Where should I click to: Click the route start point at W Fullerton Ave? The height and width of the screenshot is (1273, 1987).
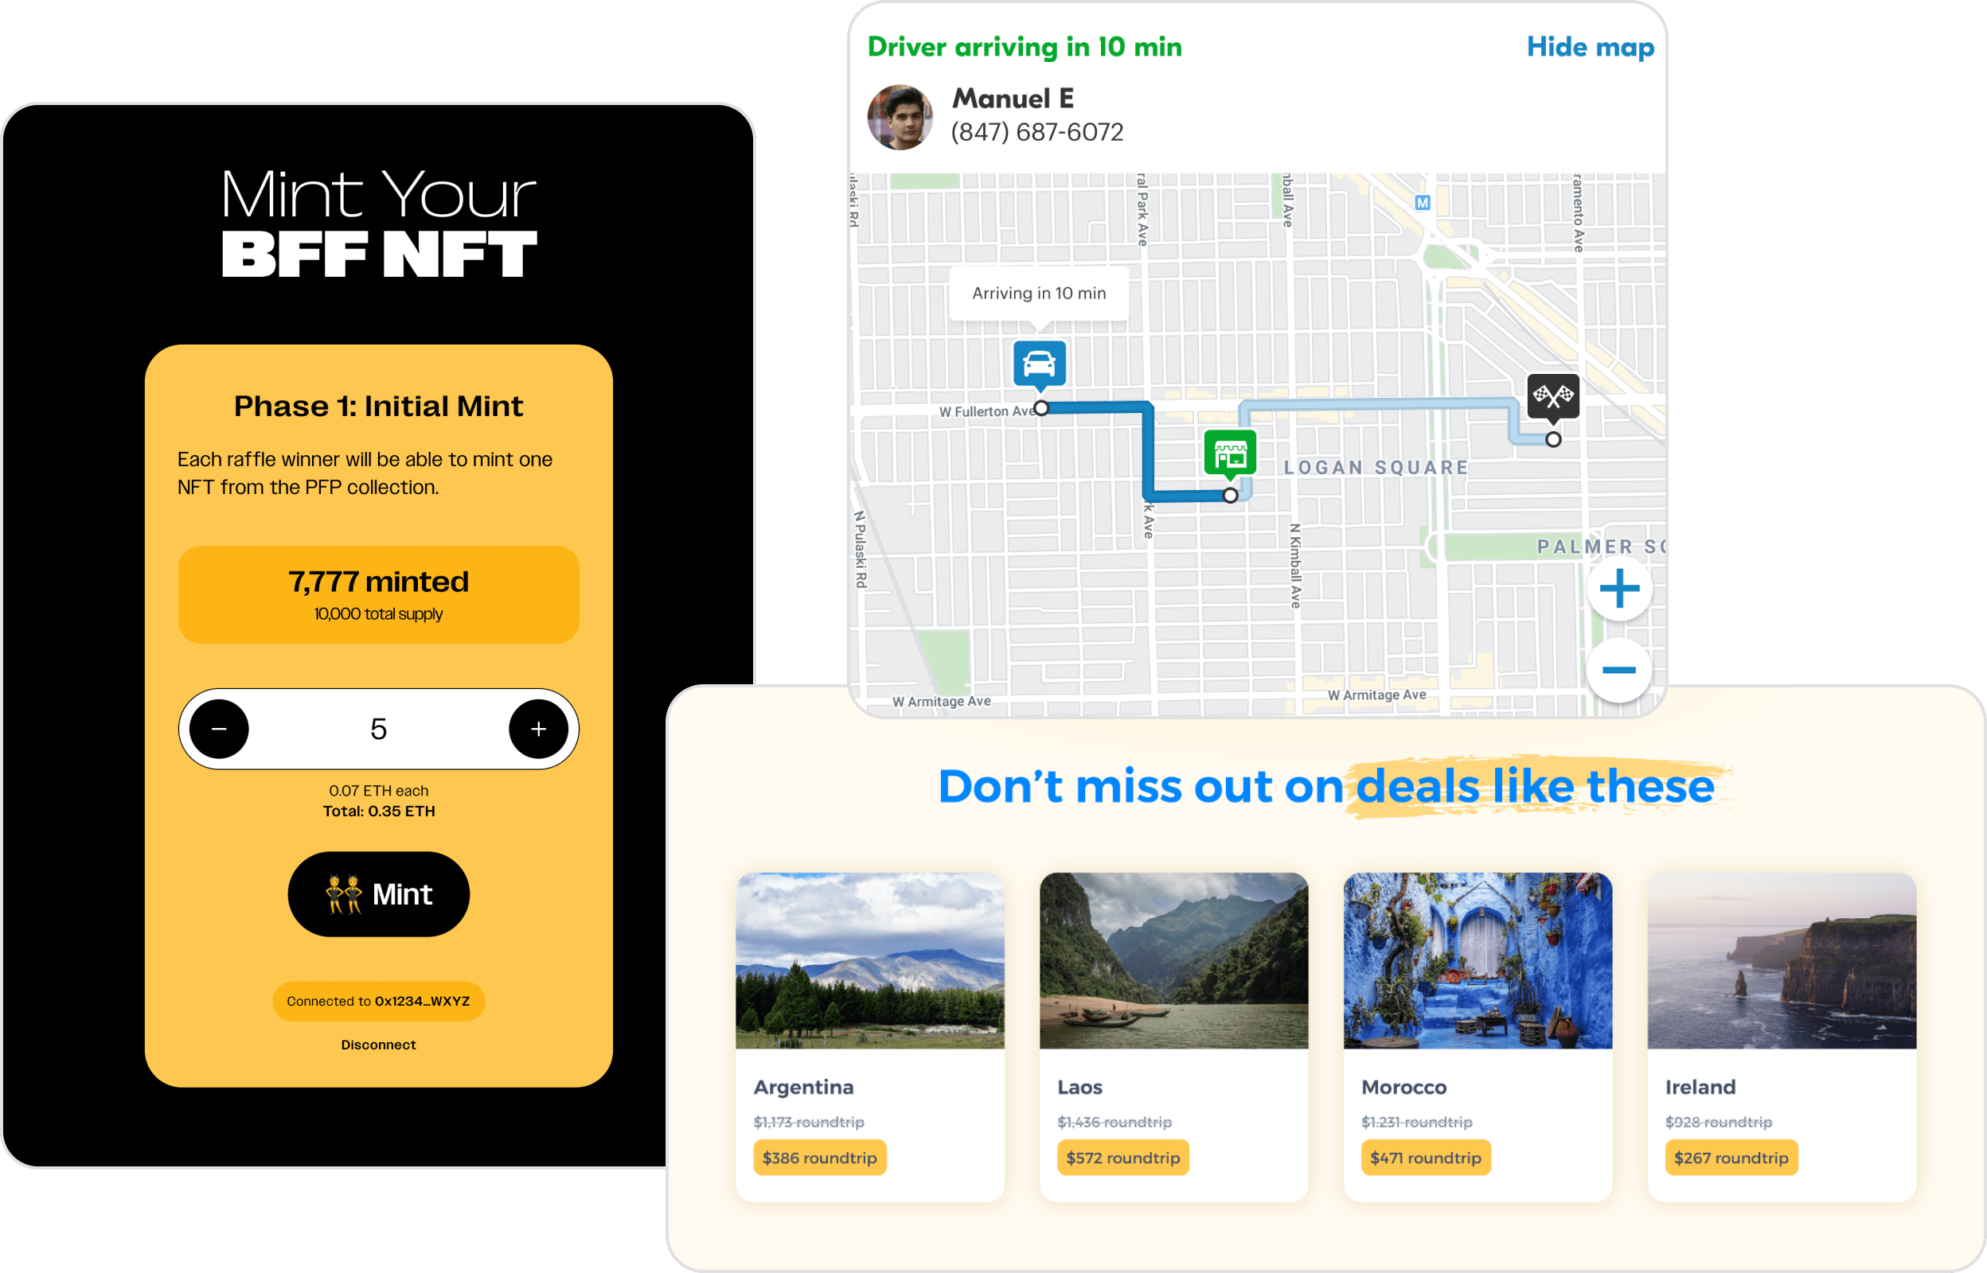tap(1042, 408)
